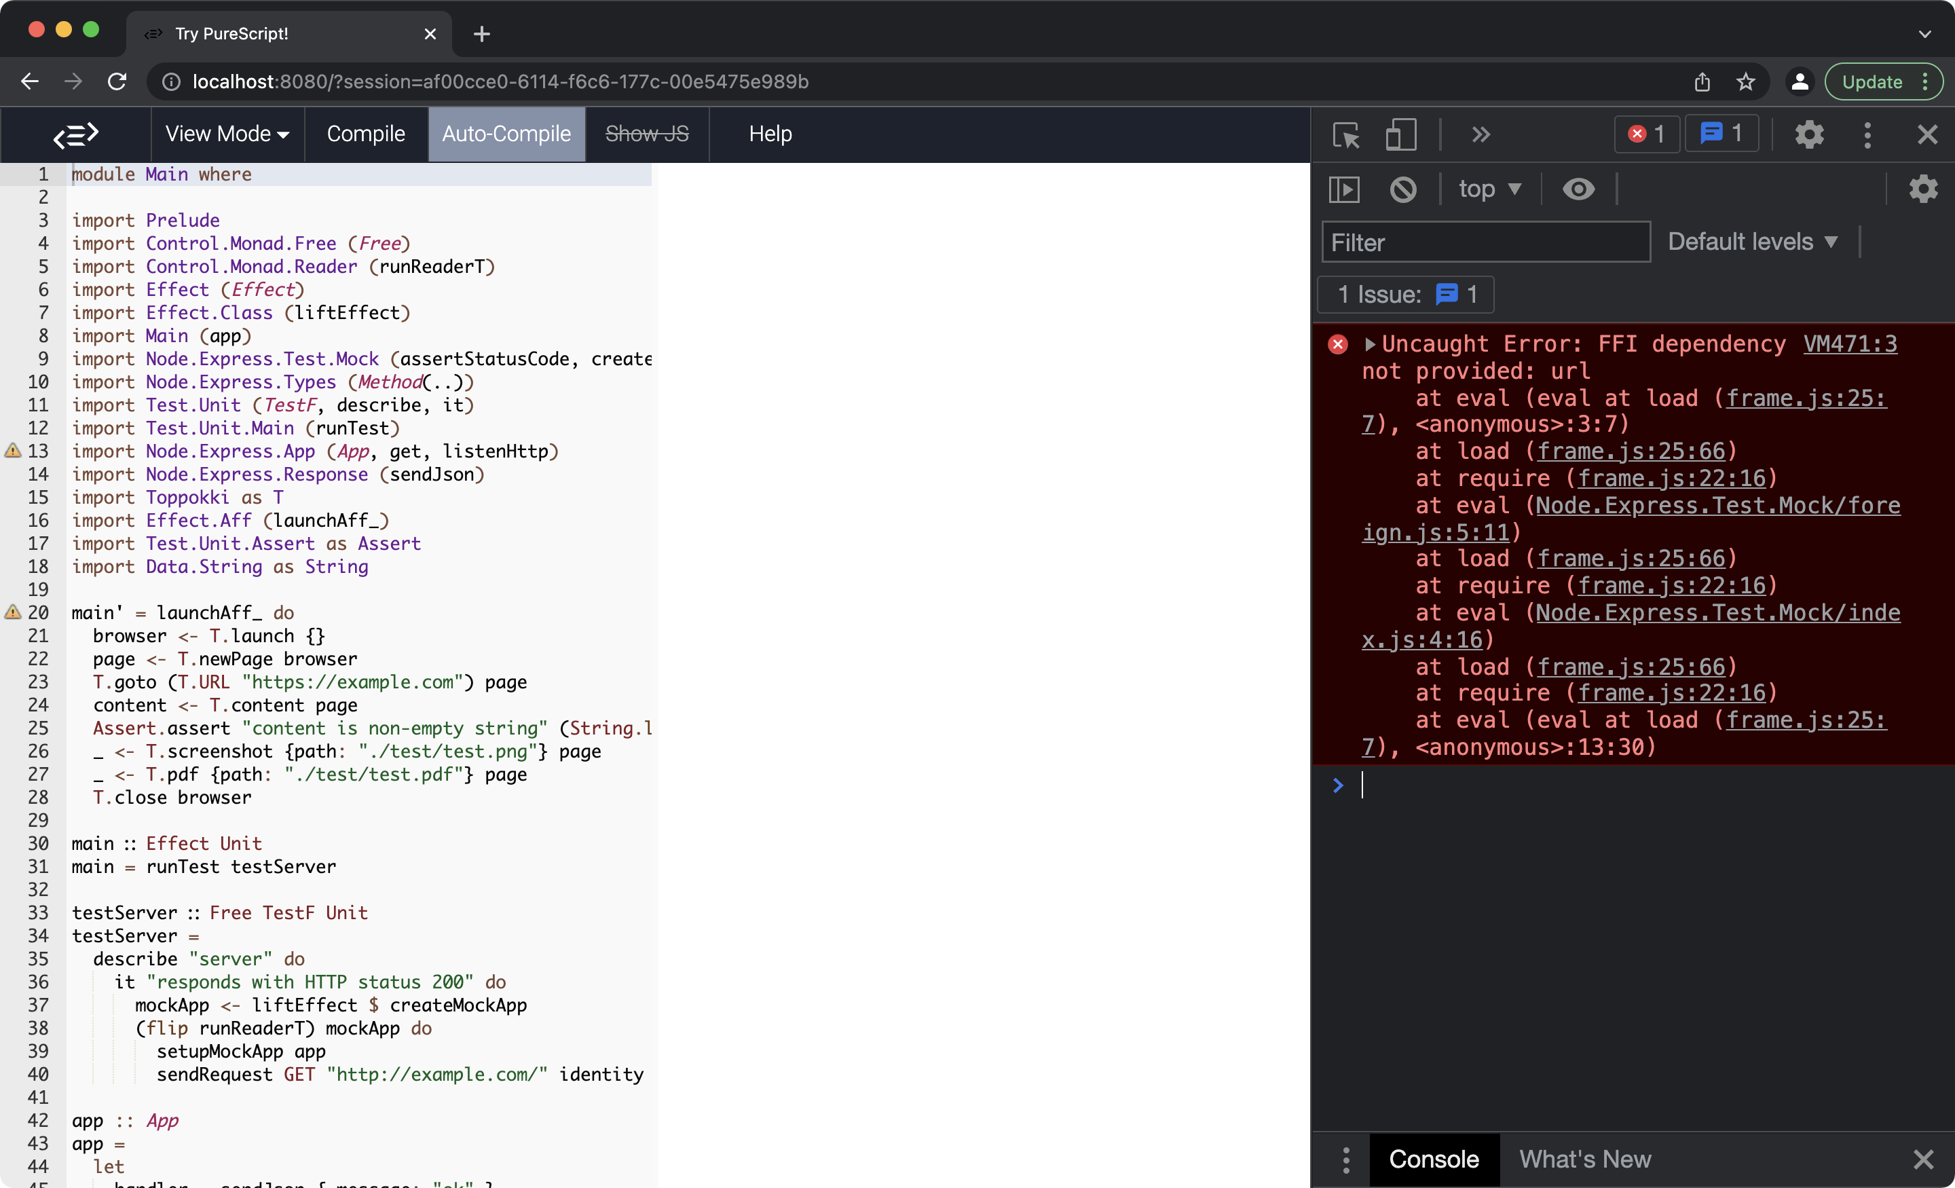Open Default levels dropdown
Image resolution: width=1955 pixels, height=1188 pixels.
point(1753,241)
